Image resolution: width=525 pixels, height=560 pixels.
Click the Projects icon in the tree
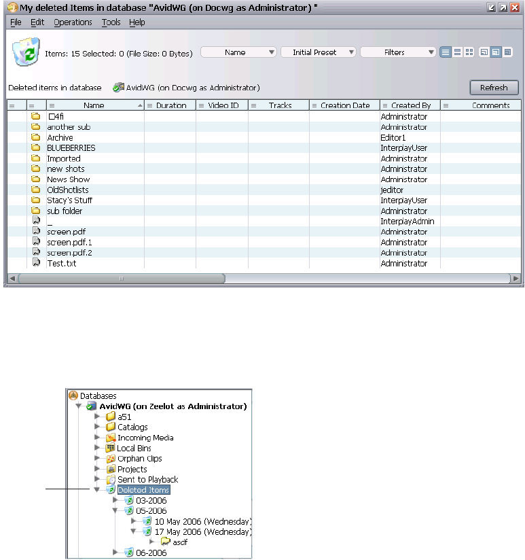tap(111, 469)
